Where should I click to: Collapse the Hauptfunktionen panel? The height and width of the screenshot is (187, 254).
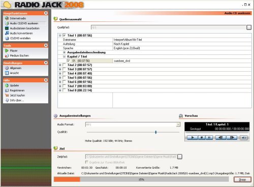point(46,13)
